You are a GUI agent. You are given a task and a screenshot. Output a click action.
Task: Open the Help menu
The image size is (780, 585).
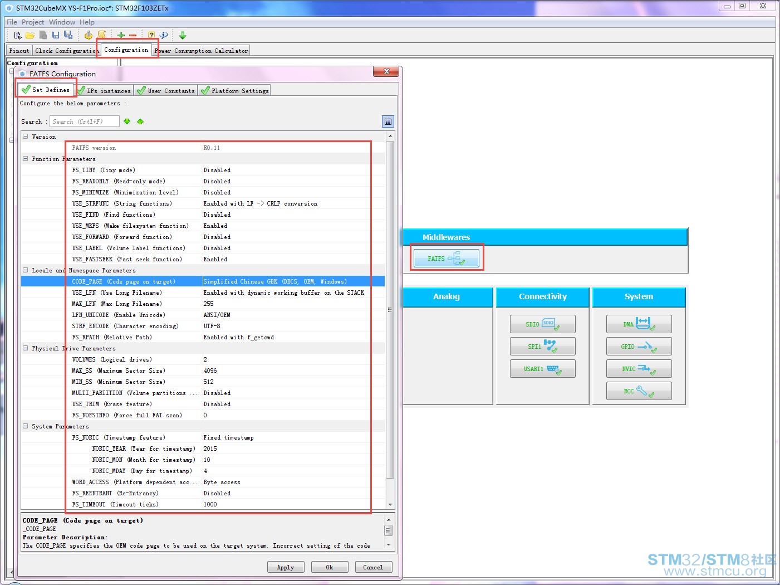point(87,22)
